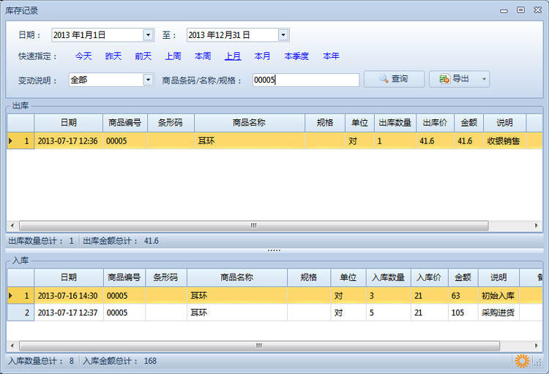Sort 出库 table by 日期 header
This screenshot has width=549, height=374.
(69, 123)
